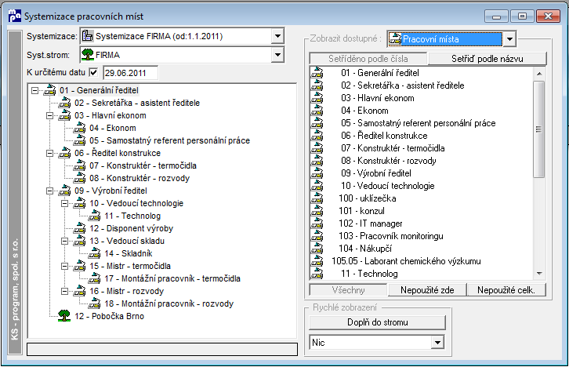The image size is (569, 367).
Task: Click icon of tree node 18 - Montážní pracovník - rozvody
Action: 94,303
